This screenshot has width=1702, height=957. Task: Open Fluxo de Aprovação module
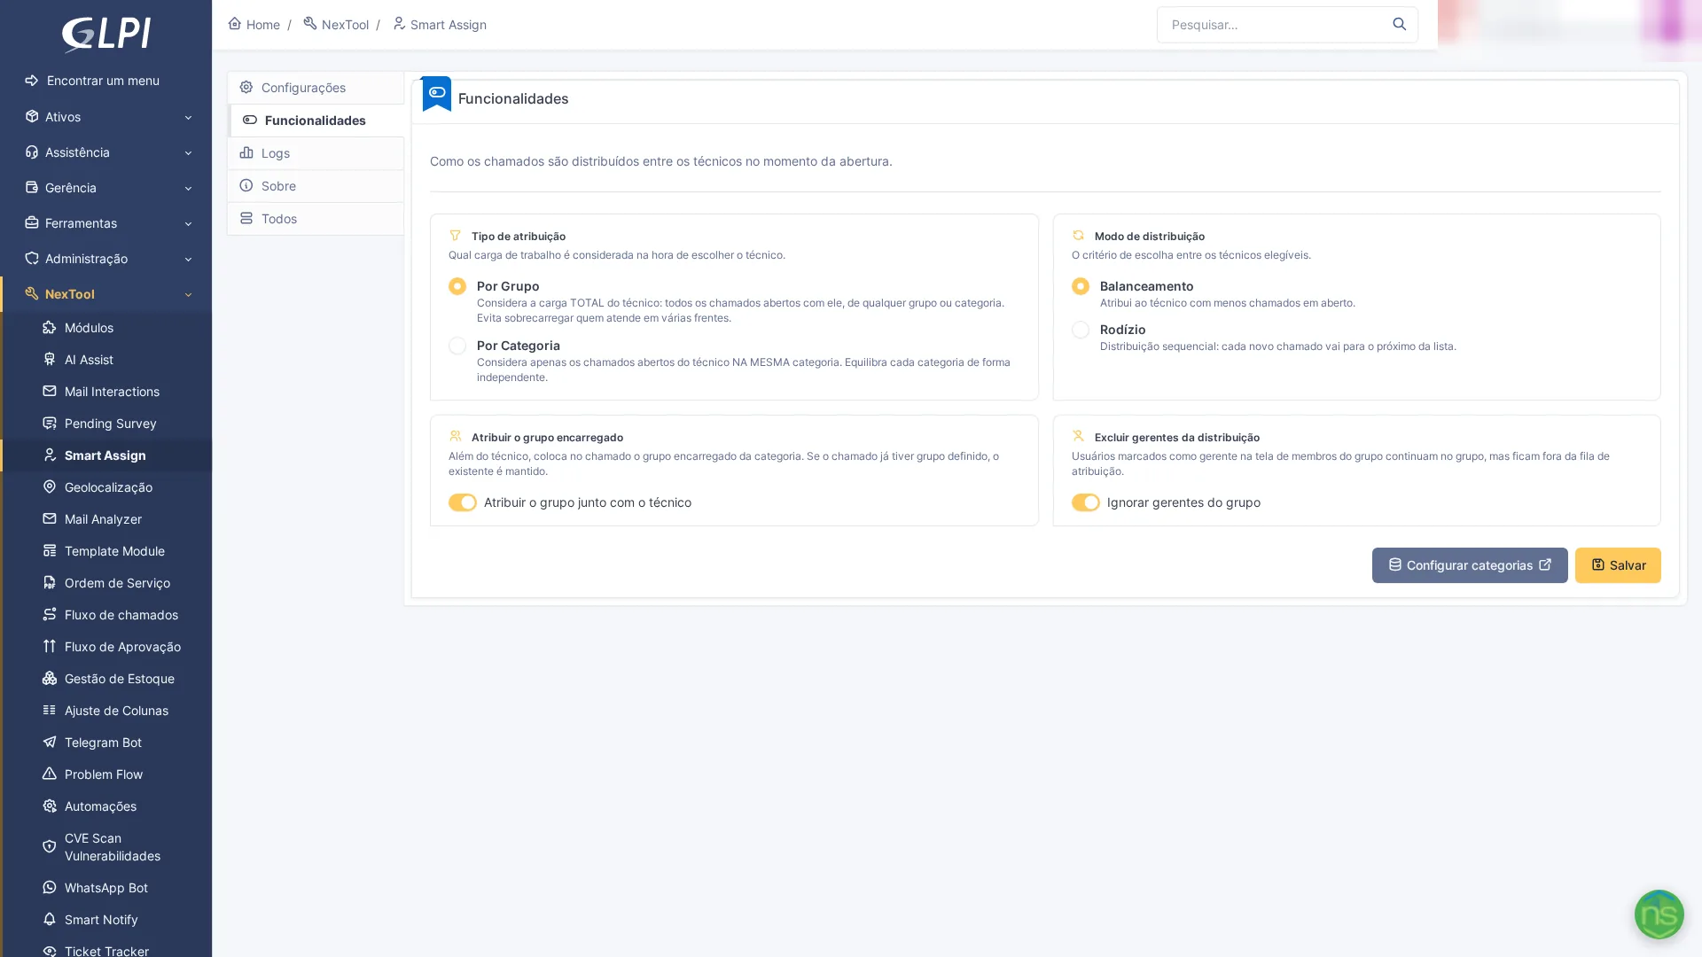[x=107, y=647]
